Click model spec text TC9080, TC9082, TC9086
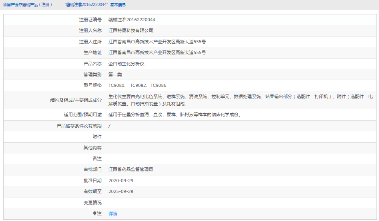Screen dimensions: 379x221 pyautogui.click(x=137, y=85)
